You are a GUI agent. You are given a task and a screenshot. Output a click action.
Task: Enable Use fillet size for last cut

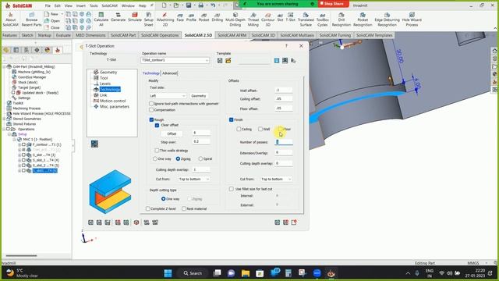(232, 189)
